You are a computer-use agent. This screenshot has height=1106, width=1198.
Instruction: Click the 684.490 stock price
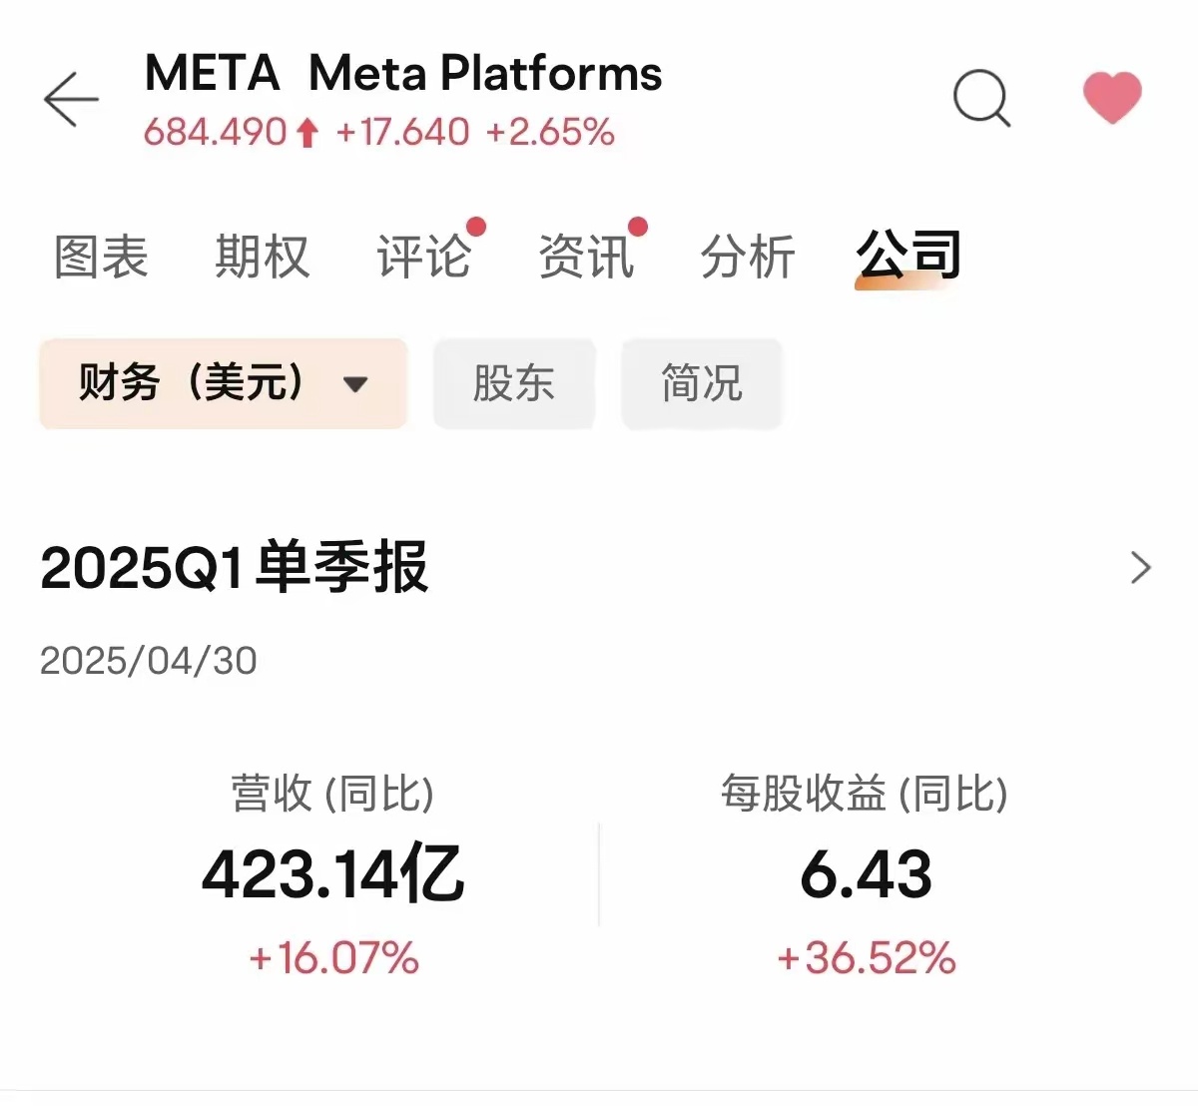click(216, 132)
